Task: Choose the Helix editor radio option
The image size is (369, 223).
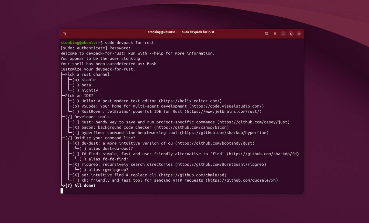Action: point(76,101)
